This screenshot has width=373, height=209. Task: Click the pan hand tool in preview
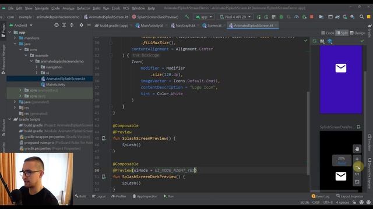click(x=357, y=149)
